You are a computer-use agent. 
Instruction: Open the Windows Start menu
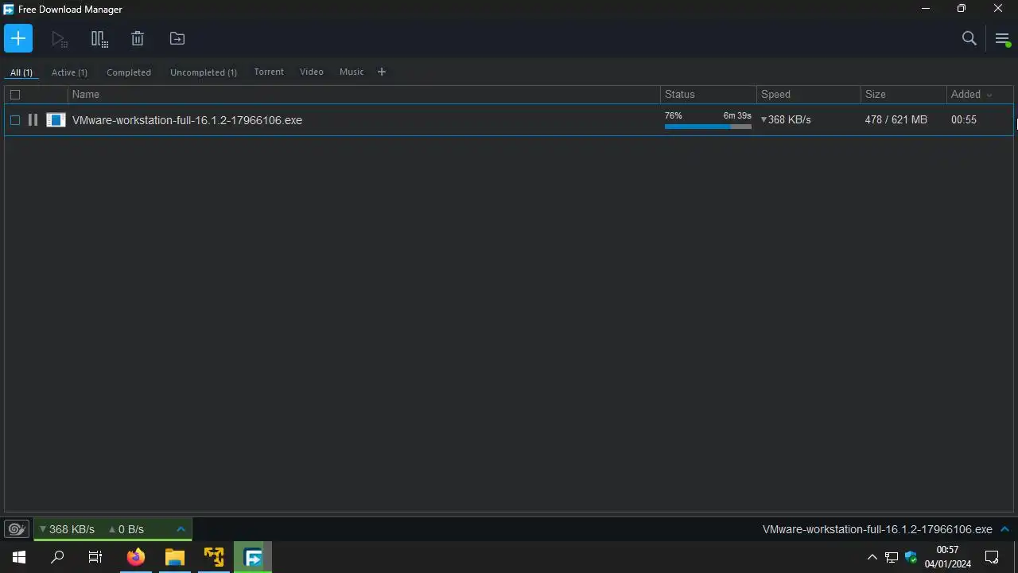click(x=19, y=557)
